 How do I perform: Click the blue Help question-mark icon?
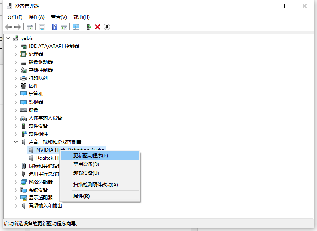click(54, 27)
